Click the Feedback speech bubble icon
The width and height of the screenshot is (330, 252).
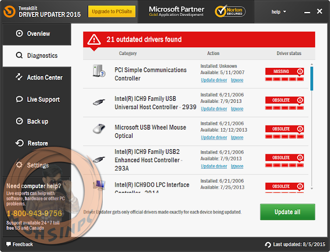click(x=8, y=244)
